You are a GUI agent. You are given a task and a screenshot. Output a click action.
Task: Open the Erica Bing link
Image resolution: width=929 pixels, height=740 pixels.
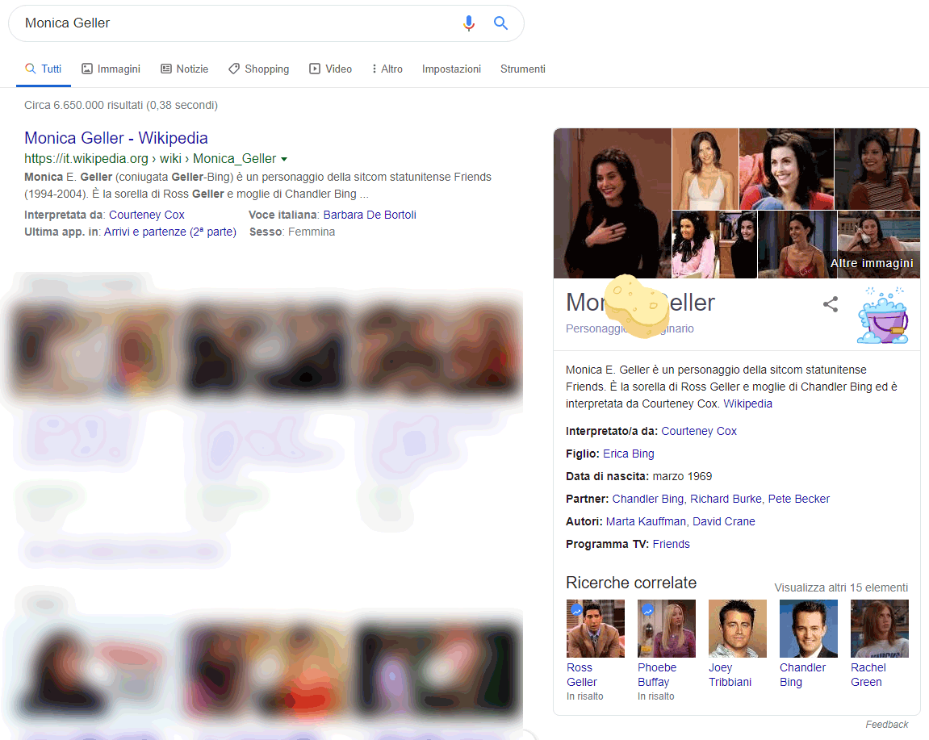point(629,454)
